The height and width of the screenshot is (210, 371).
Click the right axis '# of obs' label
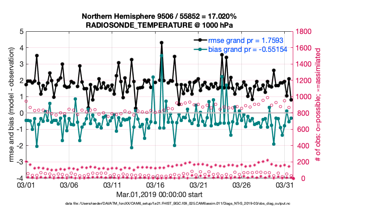318,105
